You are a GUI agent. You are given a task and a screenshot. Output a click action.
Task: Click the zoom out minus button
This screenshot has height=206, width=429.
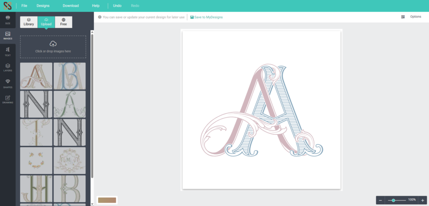[380, 200]
